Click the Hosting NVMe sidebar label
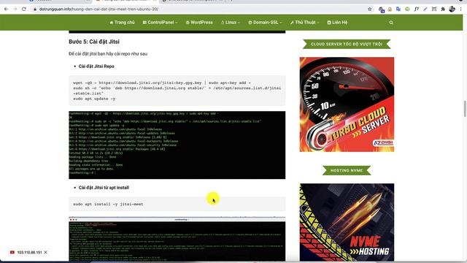 point(347,170)
